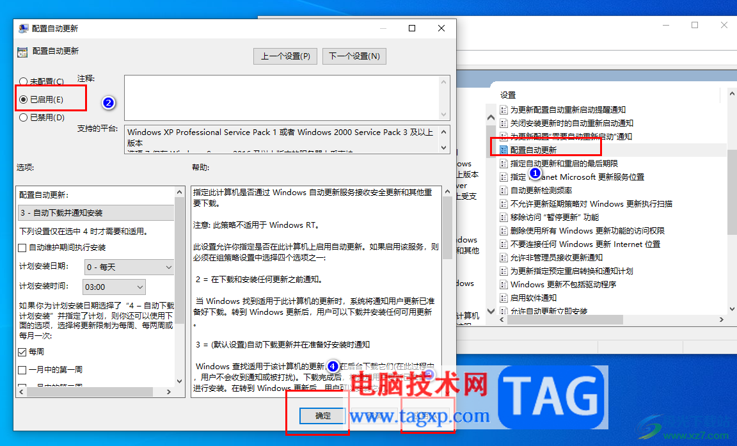The height and width of the screenshot is (446, 737).
Task: Click options panel scroll-up arrow
Action: point(179,192)
